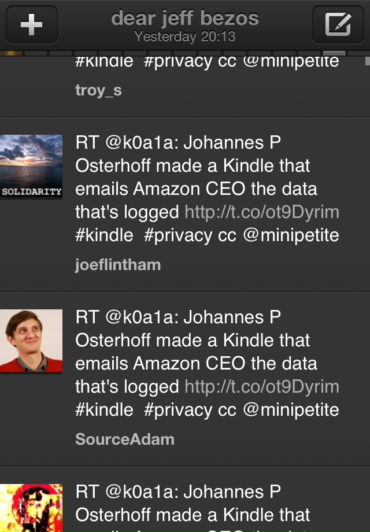
Task: Tap SourceAdam's profile photo
Action: [x=31, y=341]
